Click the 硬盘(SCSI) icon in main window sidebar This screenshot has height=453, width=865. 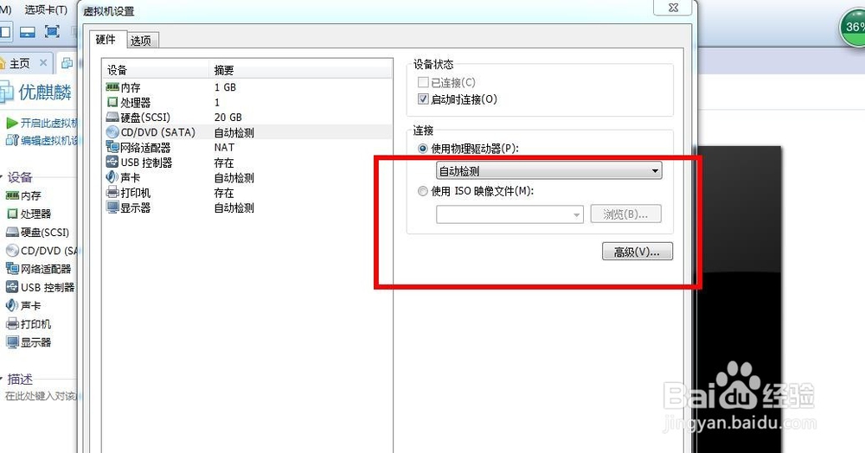12,232
